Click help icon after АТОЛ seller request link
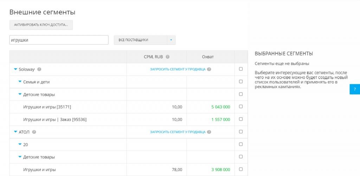This screenshot has width=360, height=176. click(x=209, y=132)
